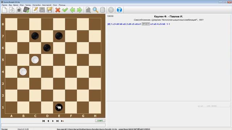Click the move 2.d4-c5 in notation
The width and height of the screenshot is (232, 130).
tap(130, 24)
